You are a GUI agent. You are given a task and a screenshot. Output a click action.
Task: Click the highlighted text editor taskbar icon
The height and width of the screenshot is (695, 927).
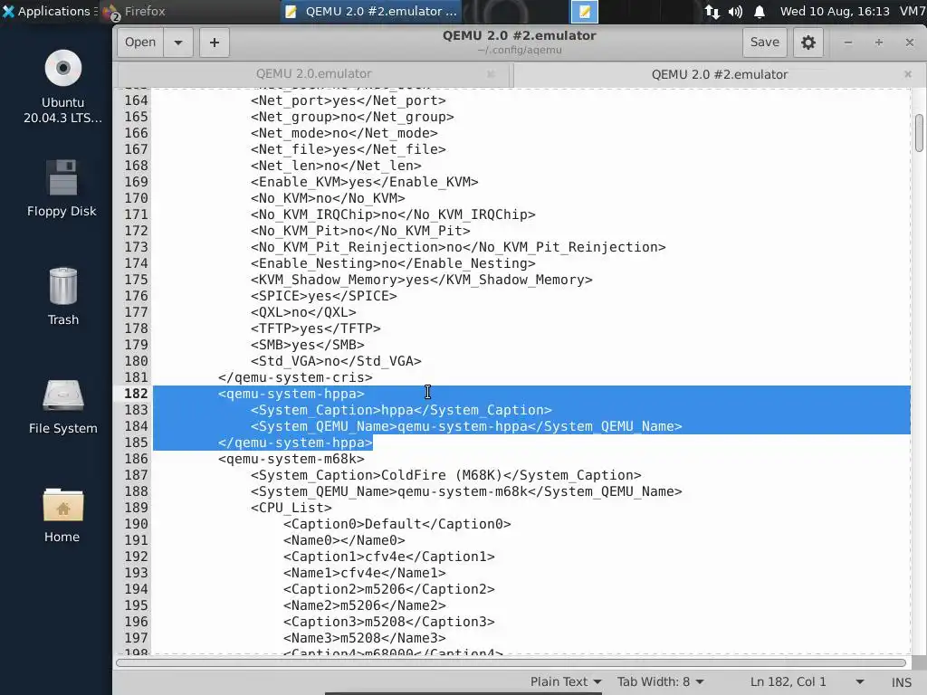coord(584,11)
